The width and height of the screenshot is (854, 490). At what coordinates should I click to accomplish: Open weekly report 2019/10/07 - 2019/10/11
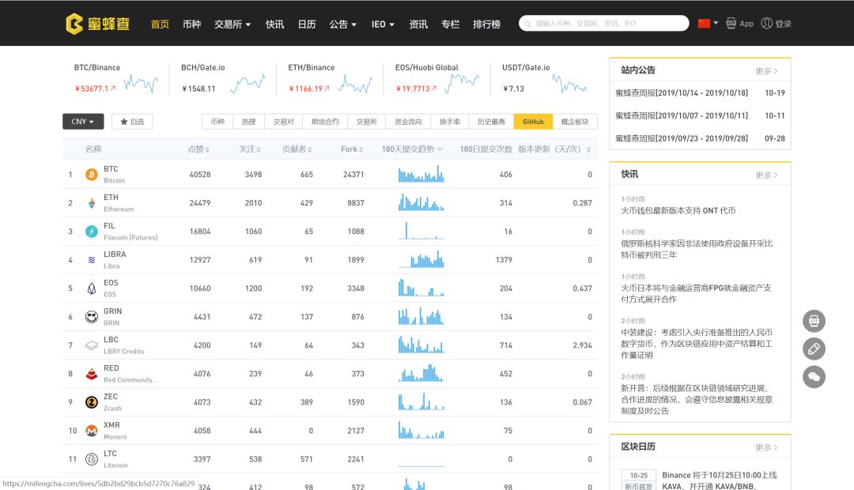pyautogui.click(x=682, y=115)
